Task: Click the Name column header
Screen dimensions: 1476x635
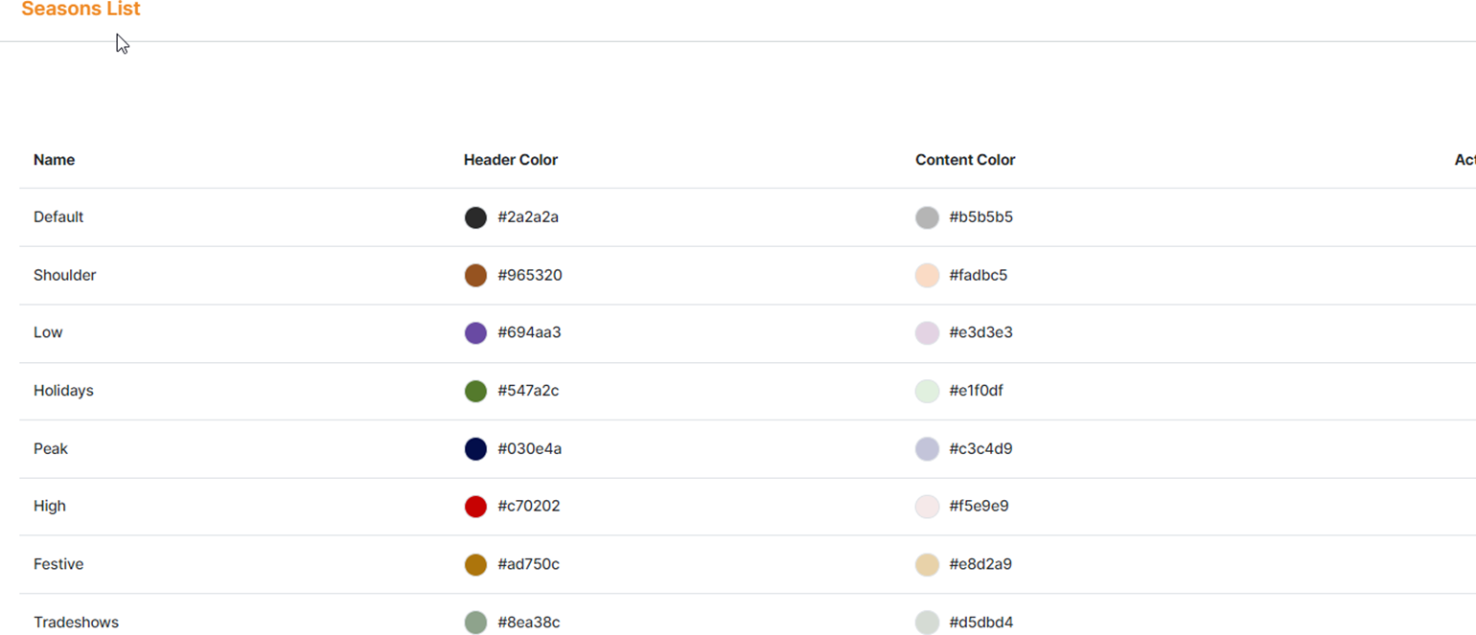Action: click(x=54, y=160)
